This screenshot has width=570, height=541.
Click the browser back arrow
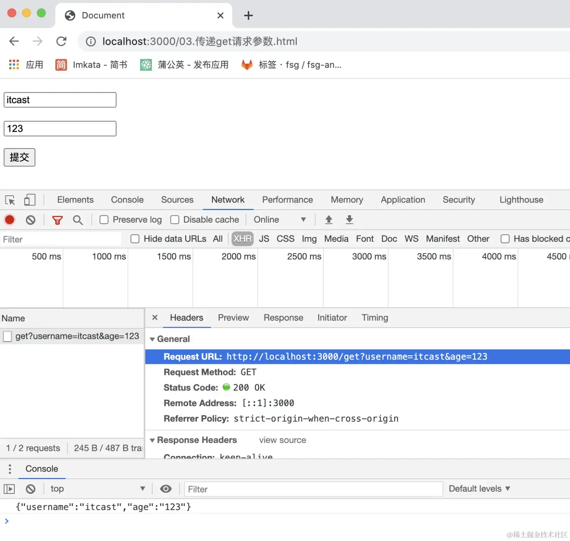click(14, 41)
